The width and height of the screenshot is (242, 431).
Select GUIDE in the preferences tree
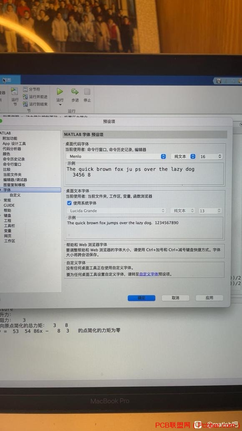(x=9, y=205)
